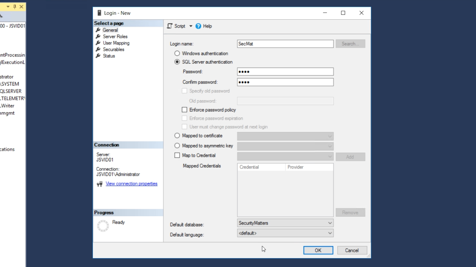Click into the Login name field
The height and width of the screenshot is (267, 476).
(285, 44)
